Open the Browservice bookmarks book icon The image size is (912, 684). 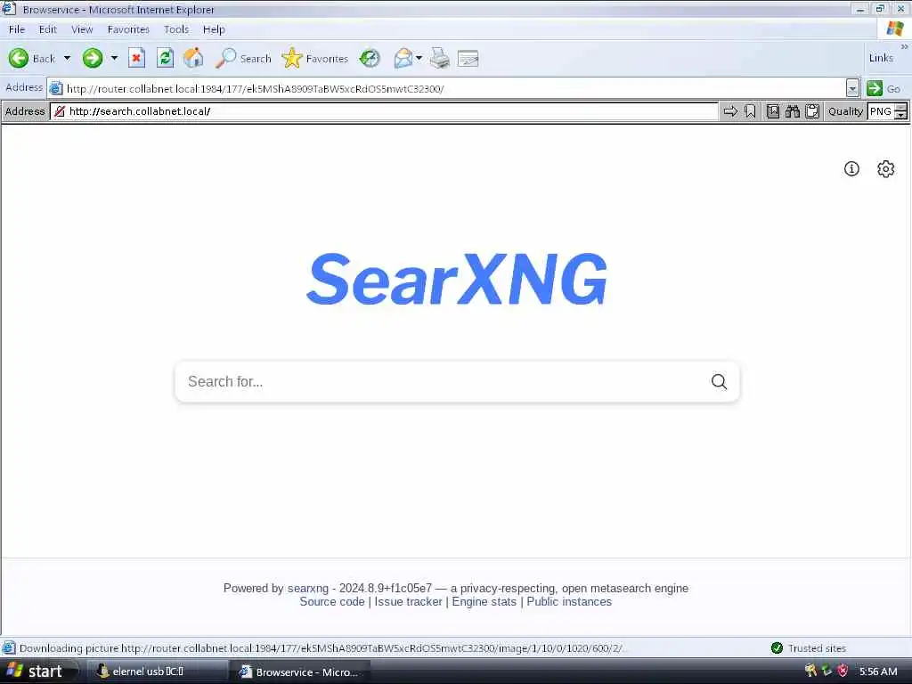click(x=773, y=111)
